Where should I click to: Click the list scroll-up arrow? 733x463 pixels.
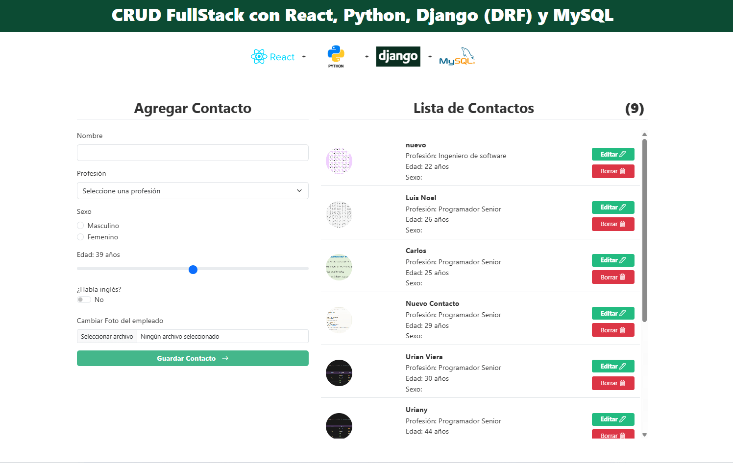point(644,134)
